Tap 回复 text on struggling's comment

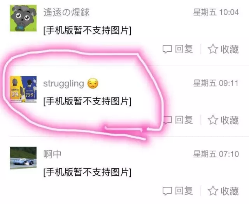coord(184,120)
